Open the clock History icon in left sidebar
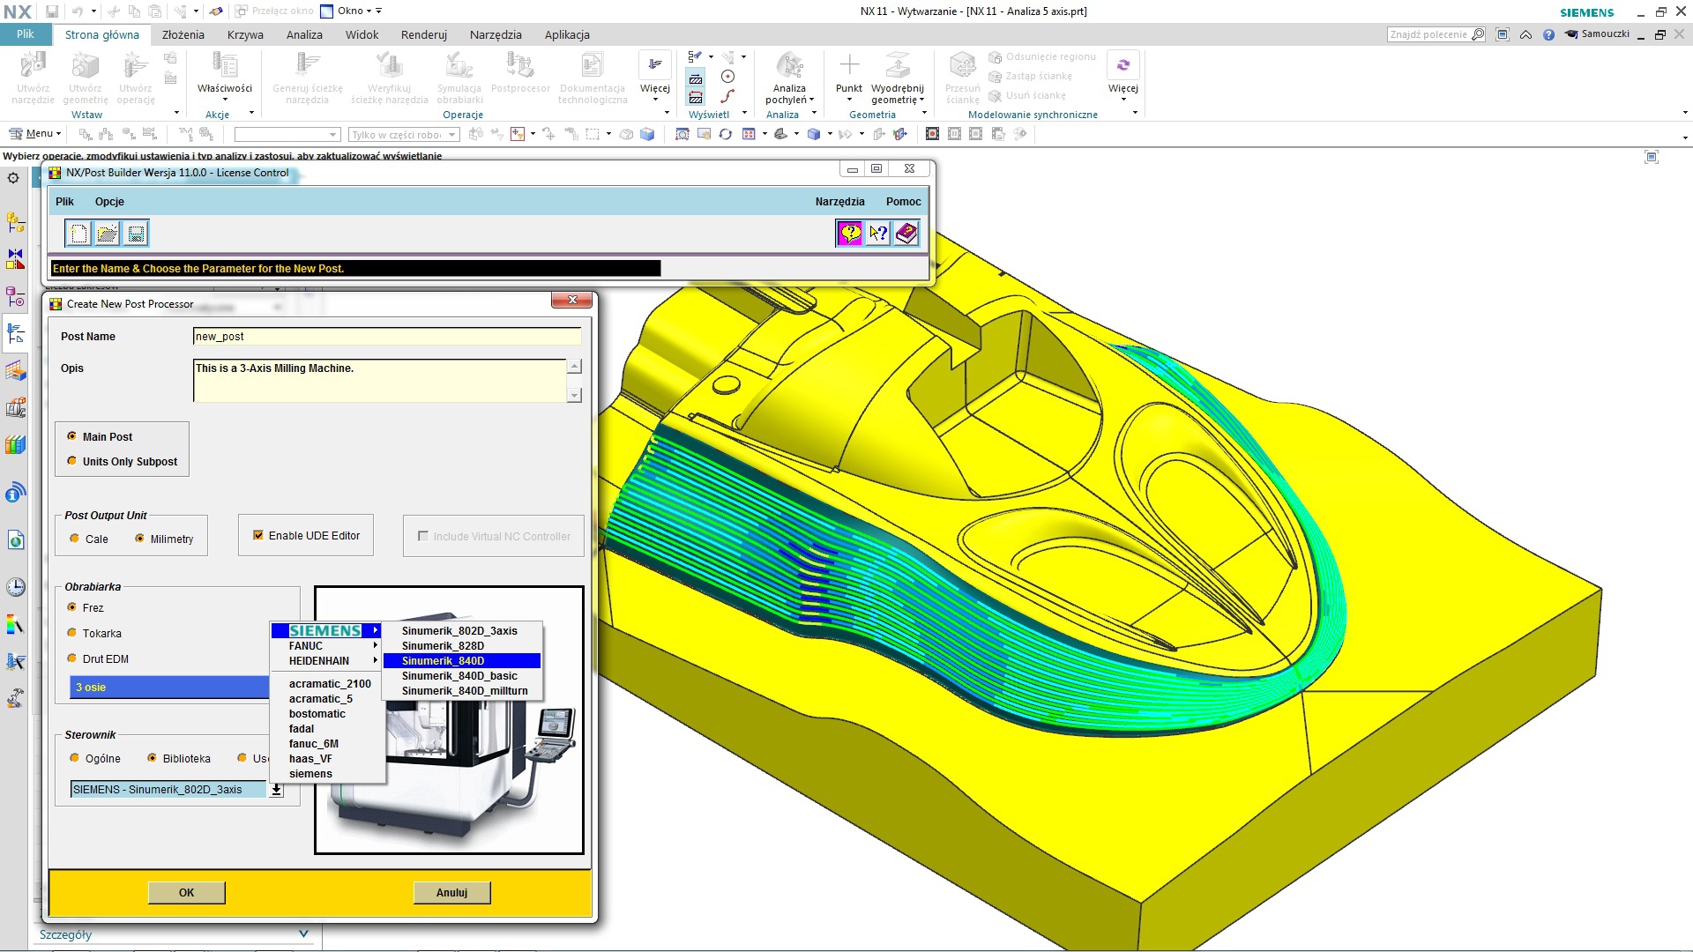This screenshot has width=1693, height=952. point(15,587)
